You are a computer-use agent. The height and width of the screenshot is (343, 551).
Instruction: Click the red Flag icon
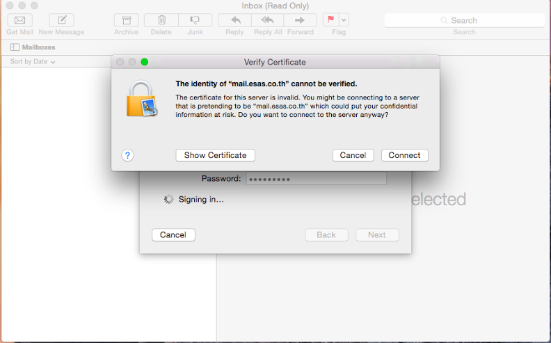(x=331, y=20)
